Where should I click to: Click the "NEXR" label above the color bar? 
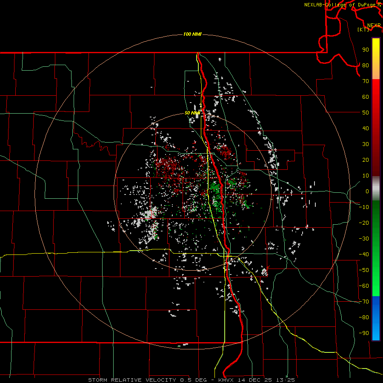click(x=374, y=26)
